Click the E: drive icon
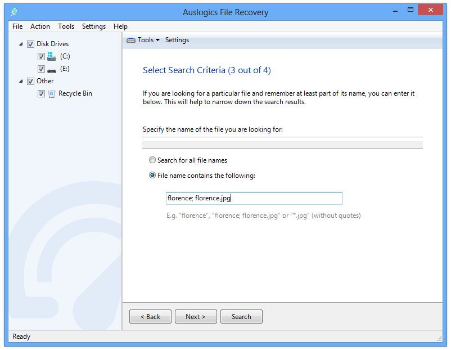The height and width of the screenshot is (350, 451). (x=52, y=70)
